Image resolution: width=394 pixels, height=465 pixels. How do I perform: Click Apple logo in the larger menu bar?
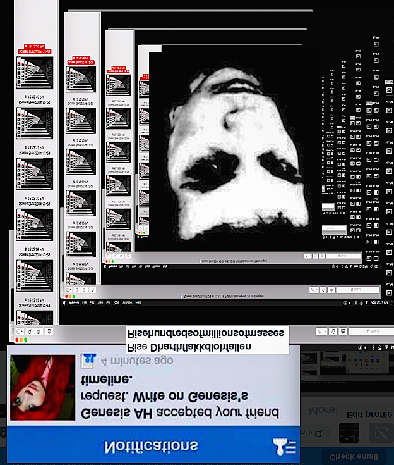64,303
